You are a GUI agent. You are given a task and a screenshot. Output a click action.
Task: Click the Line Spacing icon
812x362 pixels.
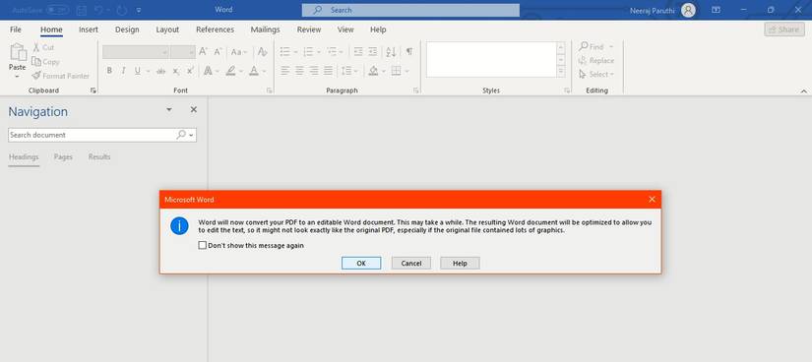pyautogui.click(x=346, y=71)
